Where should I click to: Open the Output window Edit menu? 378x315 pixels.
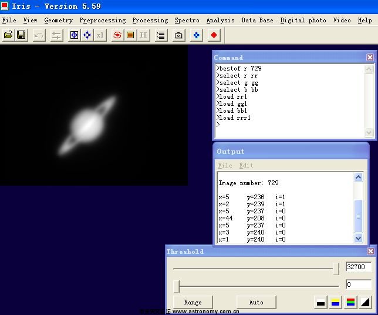tap(246, 165)
